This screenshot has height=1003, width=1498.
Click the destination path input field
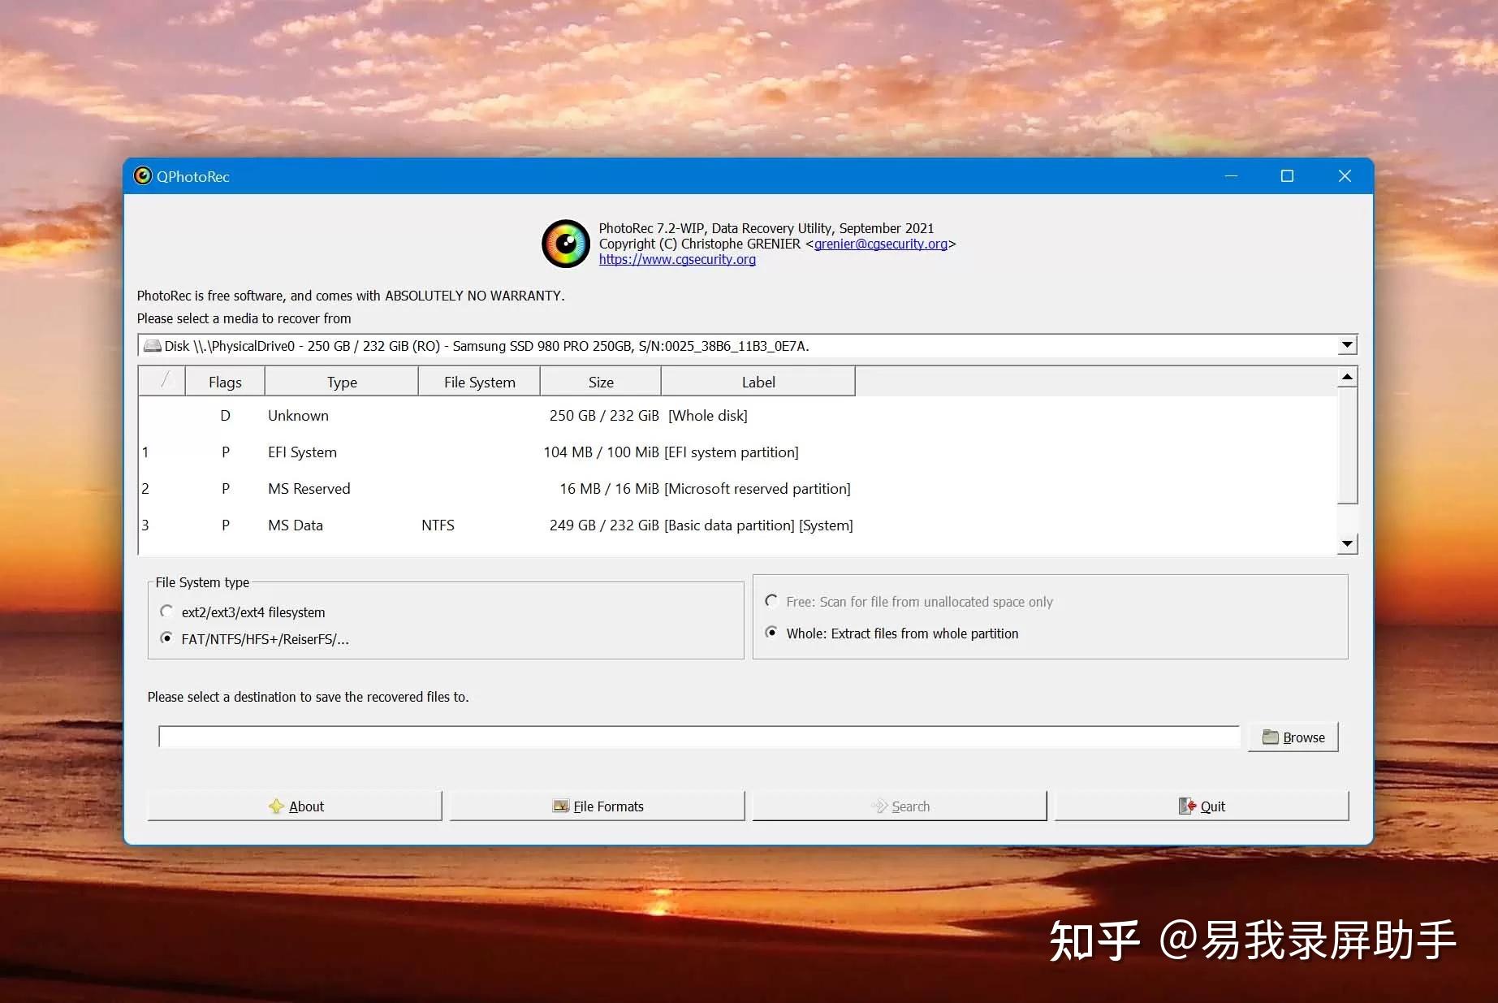coord(699,737)
